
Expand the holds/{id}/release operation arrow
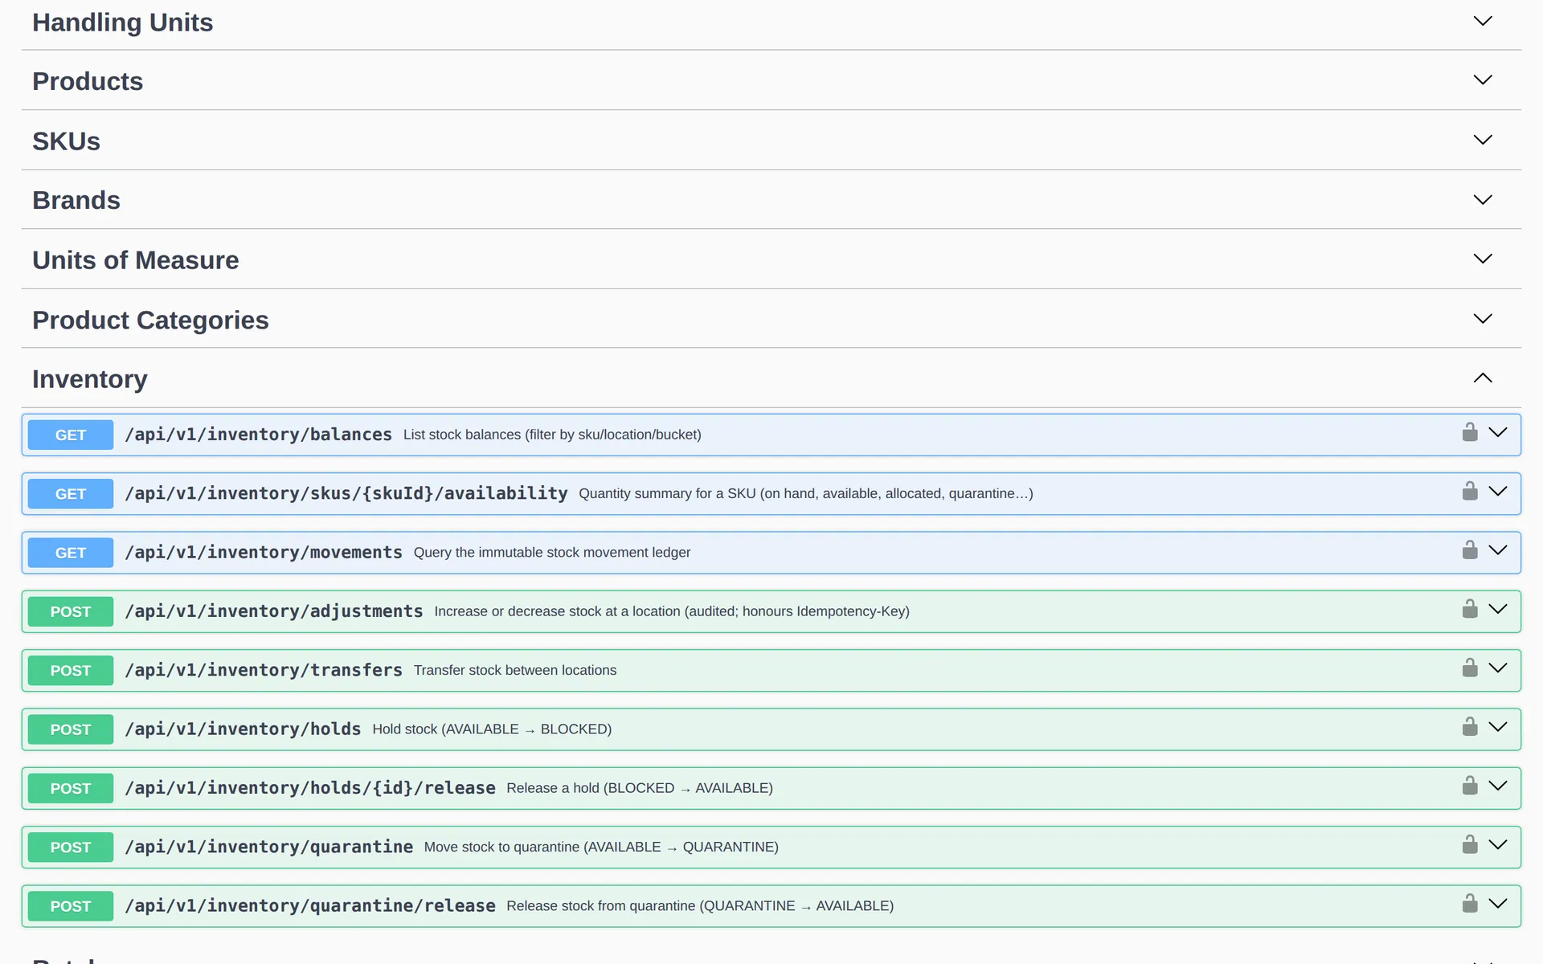(1498, 786)
